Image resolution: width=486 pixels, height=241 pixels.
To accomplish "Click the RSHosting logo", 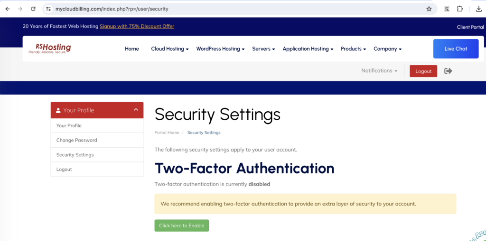I will point(49,49).
